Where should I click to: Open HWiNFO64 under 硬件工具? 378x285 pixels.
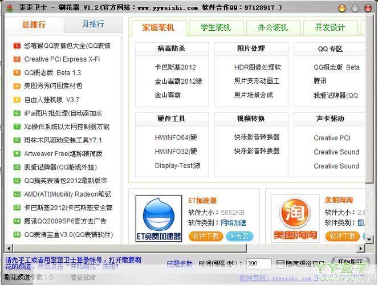point(176,137)
